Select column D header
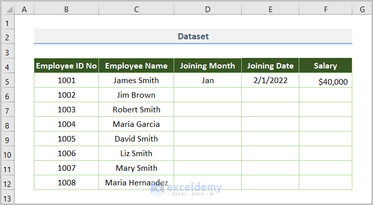Image resolution: width=373 pixels, height=205 pixels. coord(207,9)
